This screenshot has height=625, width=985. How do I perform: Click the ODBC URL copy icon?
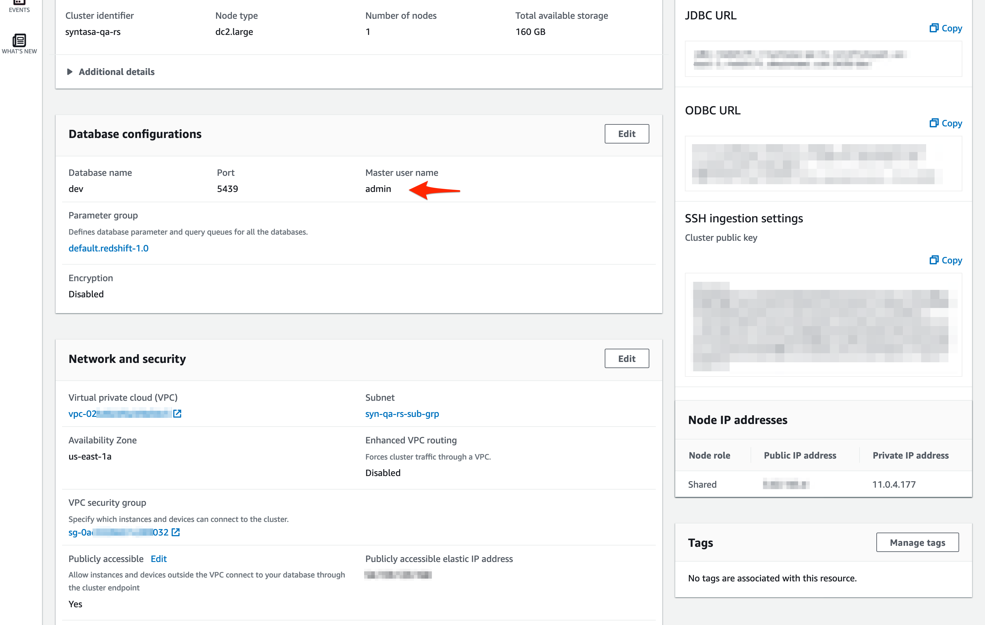click(x=934, y=123)
